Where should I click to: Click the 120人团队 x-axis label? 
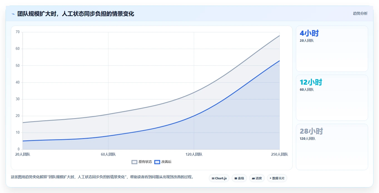[x=194, y=154]
